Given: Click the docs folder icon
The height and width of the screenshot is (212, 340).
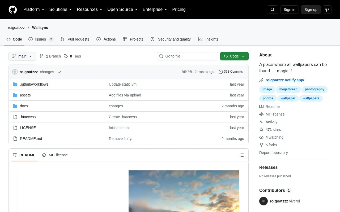Looking at the screenshot, I should [x=15, y=106].
